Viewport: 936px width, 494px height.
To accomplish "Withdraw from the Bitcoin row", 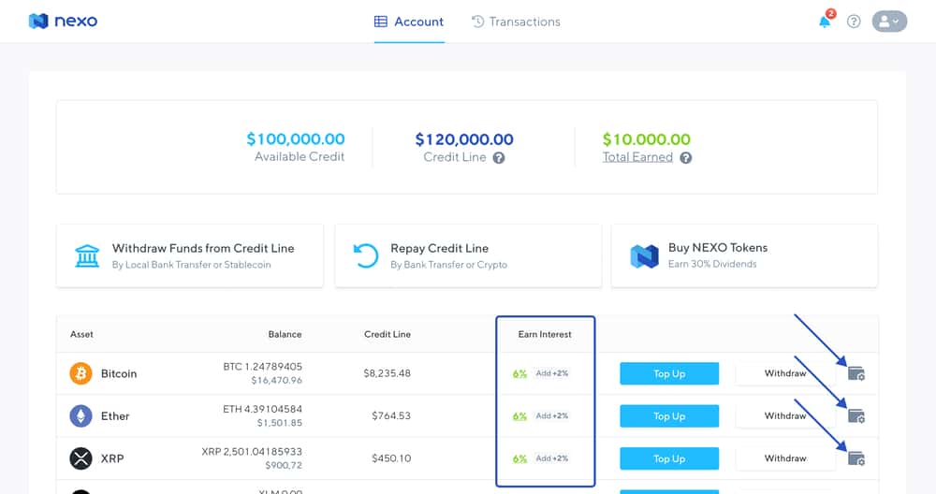I will pyautogui.click(x=785, y=373).
